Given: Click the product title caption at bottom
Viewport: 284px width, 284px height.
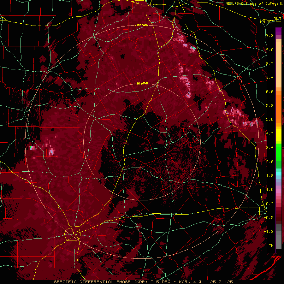Looking at the screenshot, I should pyautogui.click(x=144, y=282).
